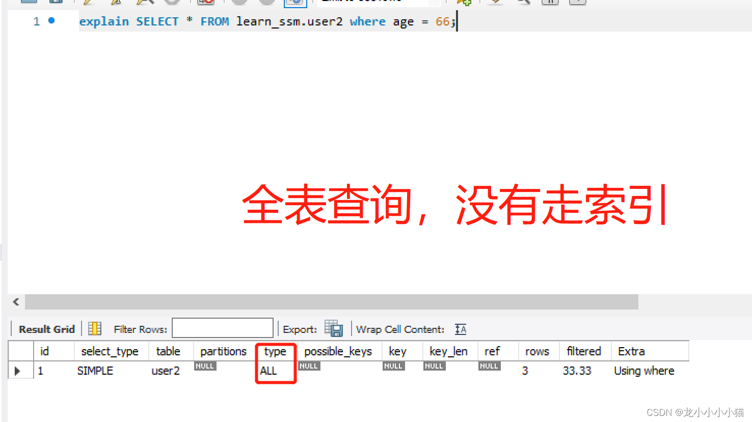
Task: Select the SIMPLE cell
Action: (x=112, y=371)
